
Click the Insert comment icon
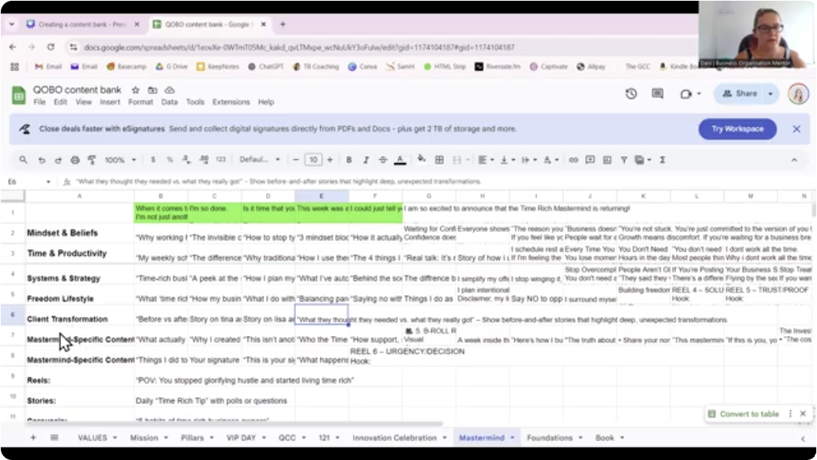590,159
